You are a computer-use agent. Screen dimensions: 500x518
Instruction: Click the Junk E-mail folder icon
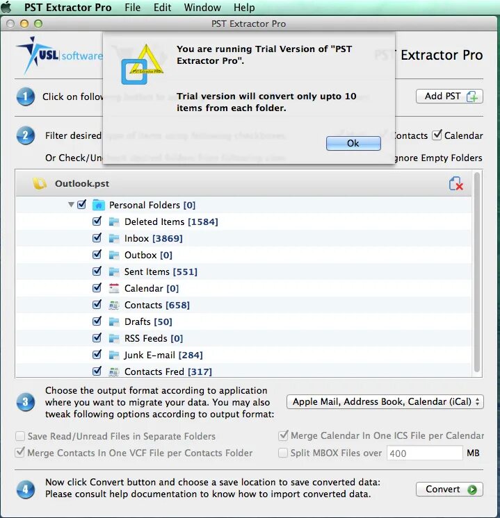click(x=114, y=355)
